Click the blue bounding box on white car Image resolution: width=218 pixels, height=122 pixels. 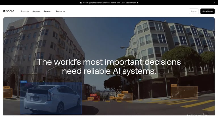click(x=51, y=98)
